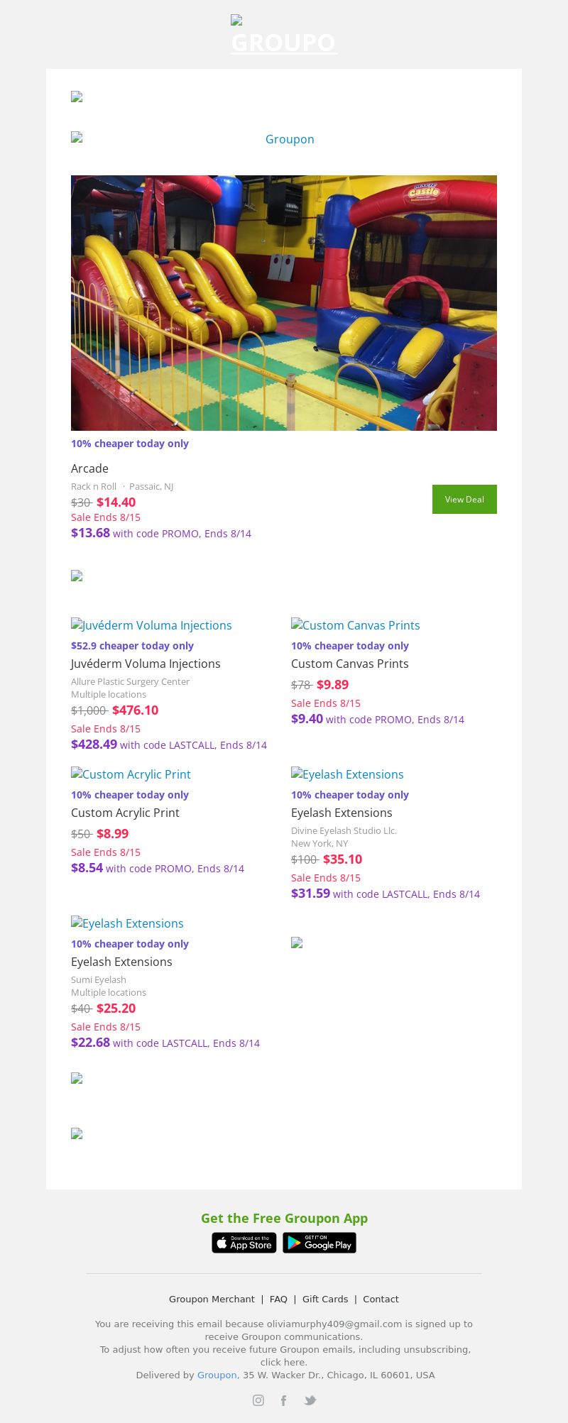Open the bounce house arcade photo
Viewport: 568px width, 1423px height.
[x=284, y=303]
